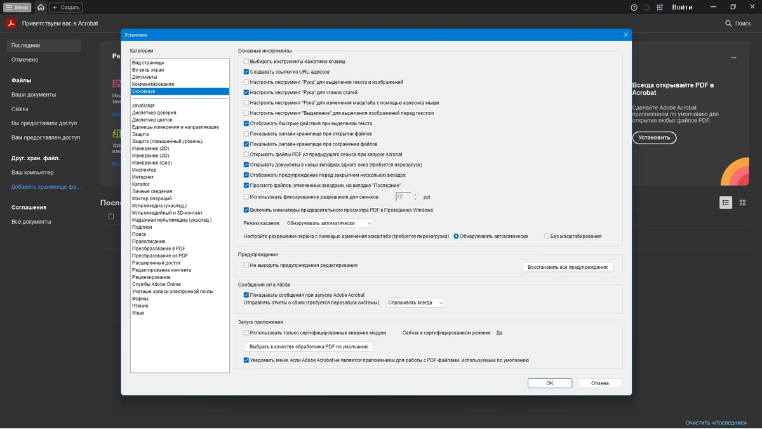762x429 pixels.
Task: Click the Войти sign-in button
Action: pos(682,7)
